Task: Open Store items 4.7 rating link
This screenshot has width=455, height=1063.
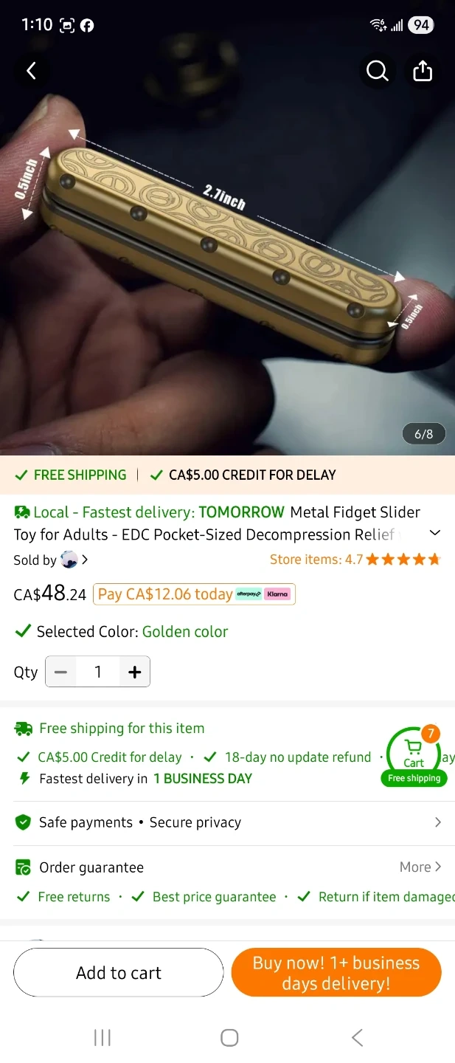Action: pyautogui.click(x=355, y=560)
